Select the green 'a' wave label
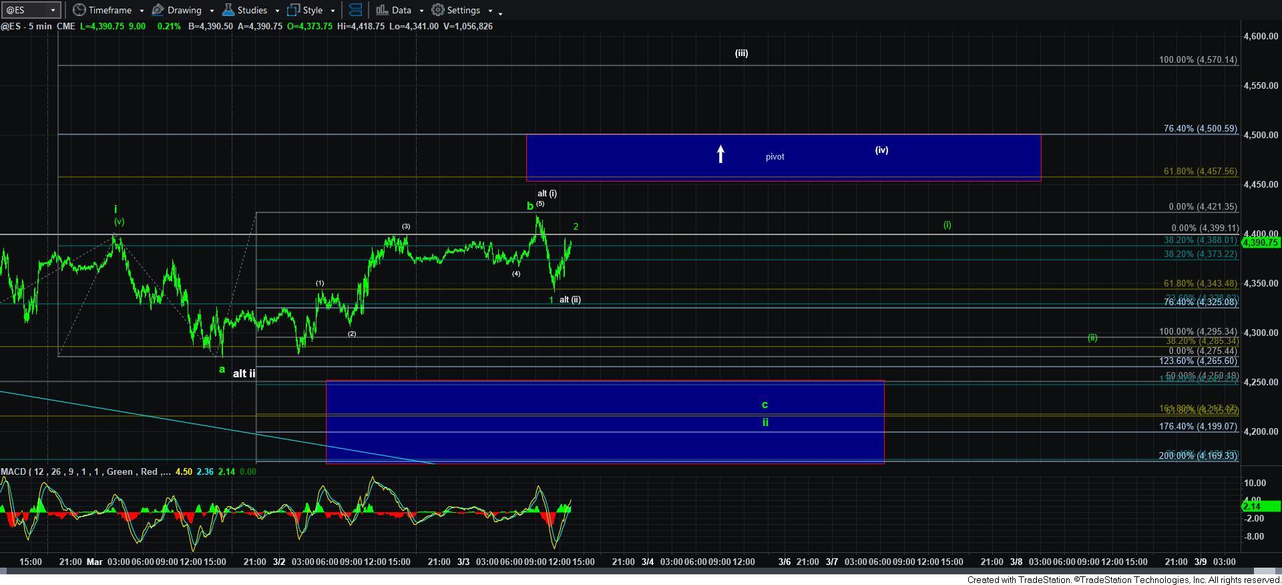 click(x=222, y=369)
